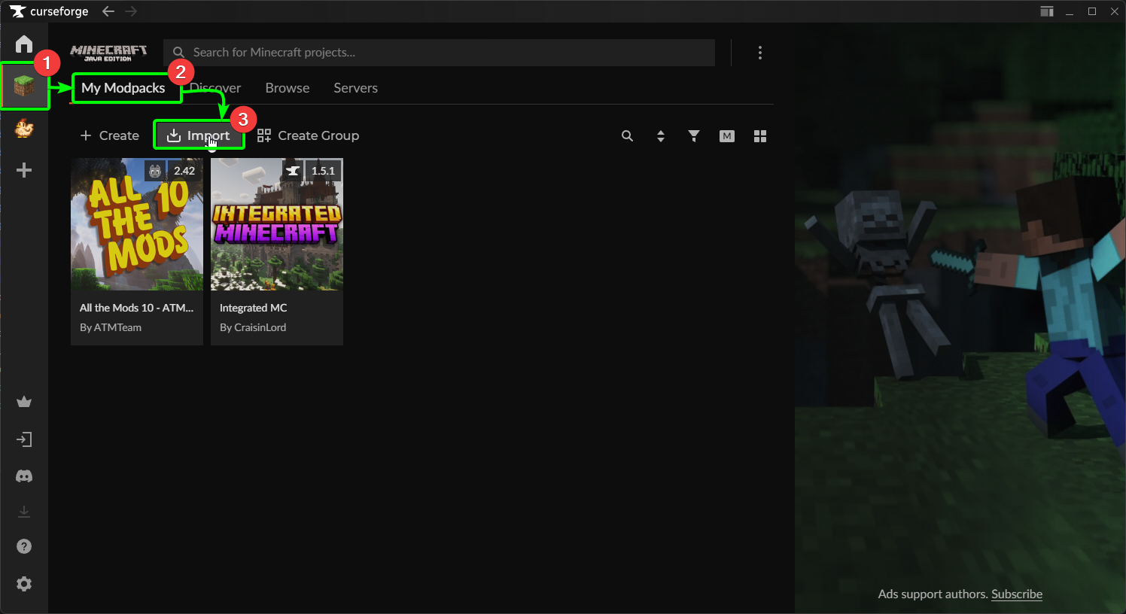Navigate forward with the right arrow

(131, 11)
